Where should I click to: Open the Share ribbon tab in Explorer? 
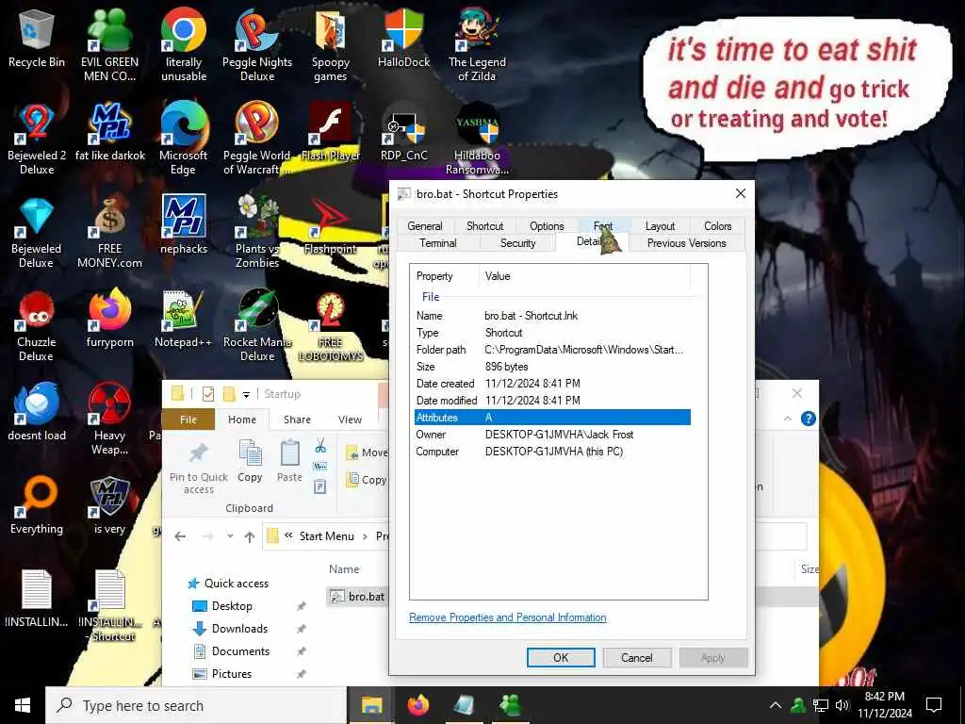click(x=297, y=420)
